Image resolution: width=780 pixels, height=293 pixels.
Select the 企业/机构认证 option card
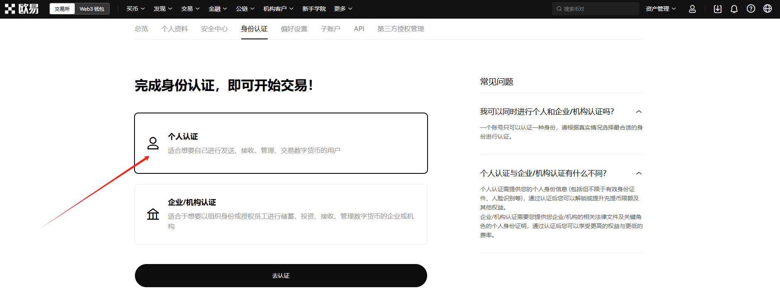(x=281, y=214)
